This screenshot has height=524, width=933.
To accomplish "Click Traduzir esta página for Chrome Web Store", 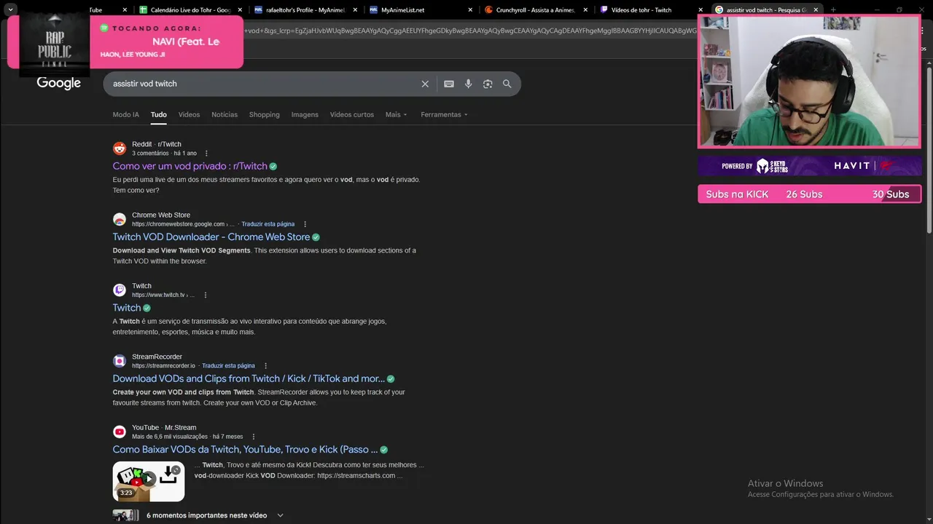I will tap(268, 224).
